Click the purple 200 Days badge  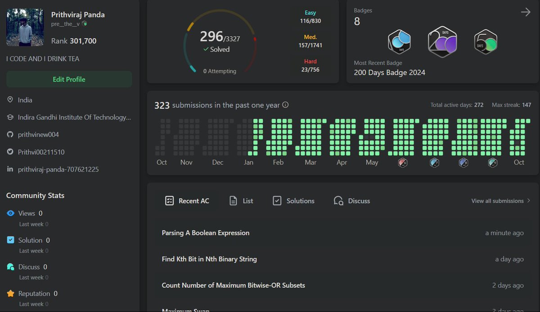click(x=442, y=41)
